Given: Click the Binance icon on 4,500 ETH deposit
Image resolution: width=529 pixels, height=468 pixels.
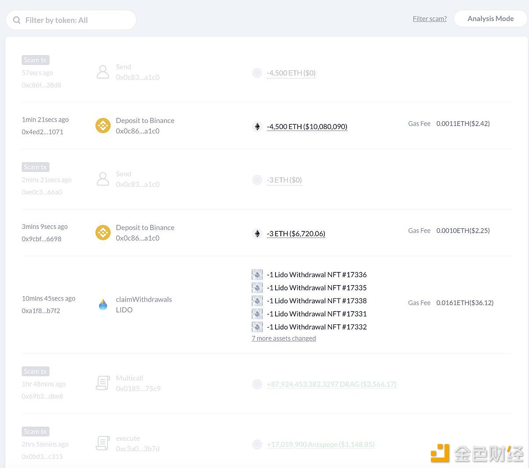Looking at the screenshot, I should [x=103, y=126].
